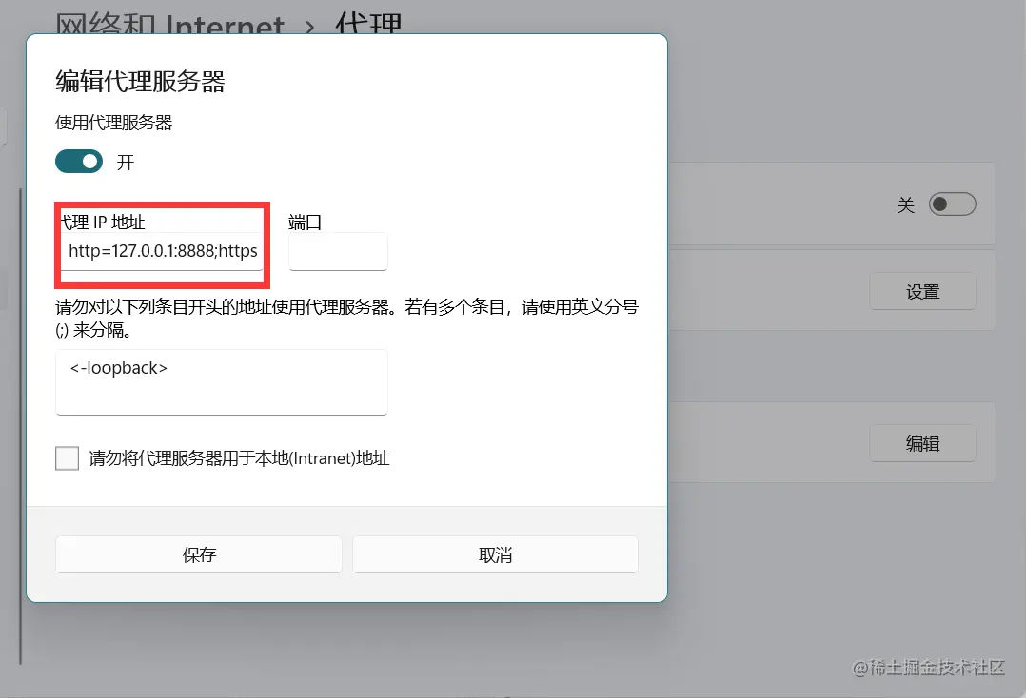Toggle the 关 switch on the right
Viewport: 1026px width, 698px height.
[x=952, y=204]
